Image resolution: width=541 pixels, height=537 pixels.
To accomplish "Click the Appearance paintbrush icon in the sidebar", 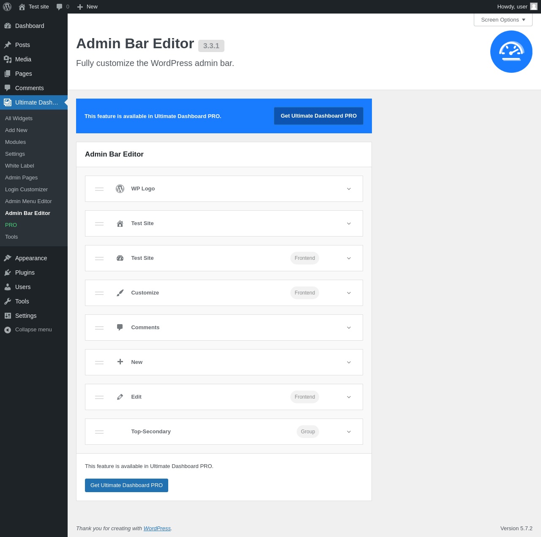I will coord(8,258).
